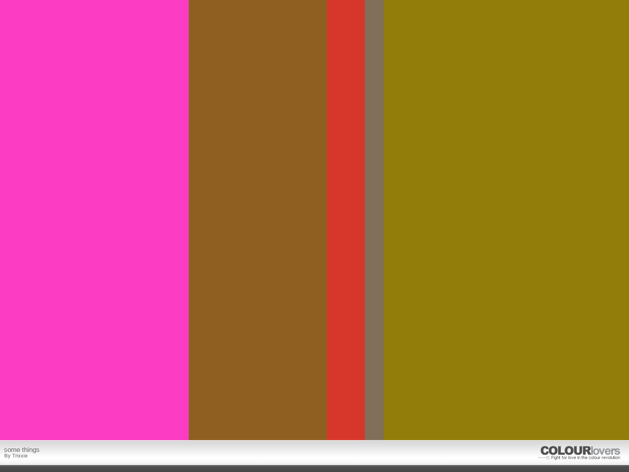Click 'Fight for love in the colour revolution'
The image size is (629, 472).
tap(585, 458)
